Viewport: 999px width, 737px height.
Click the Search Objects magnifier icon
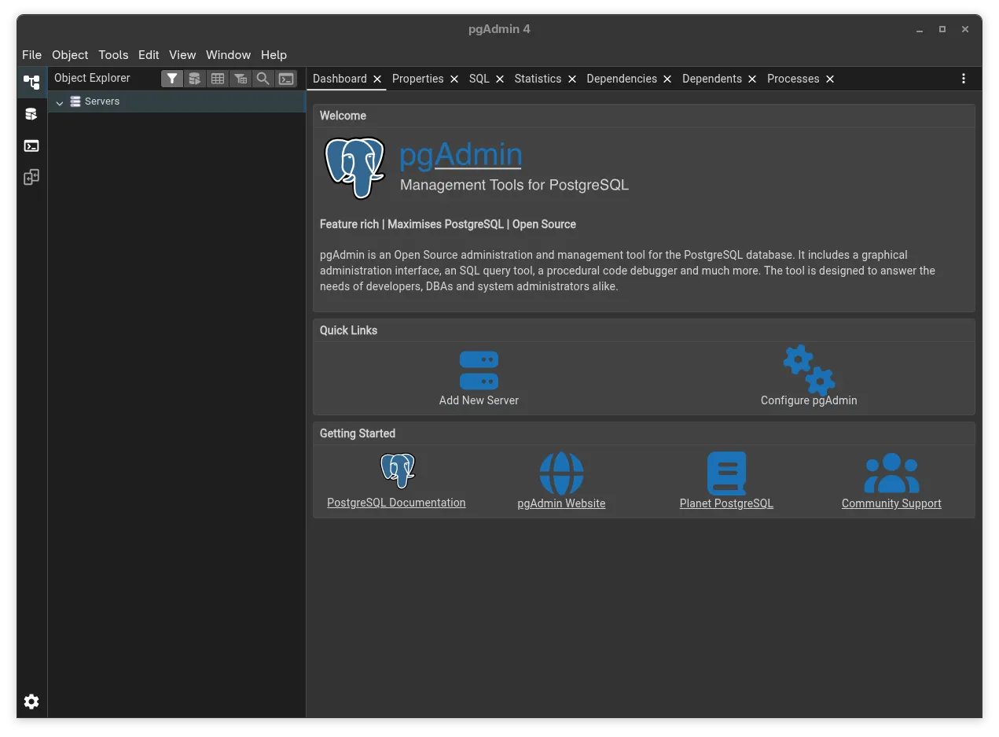(263, 79)
